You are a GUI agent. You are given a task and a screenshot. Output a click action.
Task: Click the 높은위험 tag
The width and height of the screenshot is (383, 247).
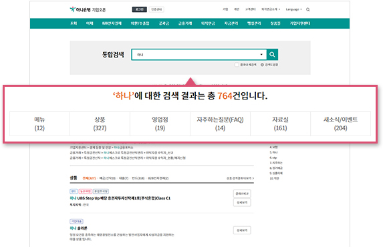pyautogui.click(x=86, y=192)
